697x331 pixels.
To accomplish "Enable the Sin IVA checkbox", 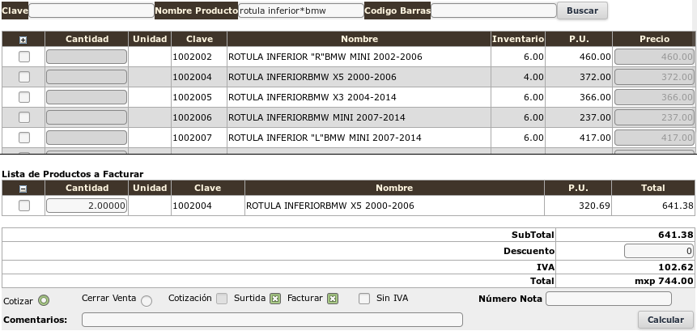I will (x=364, y=299).
